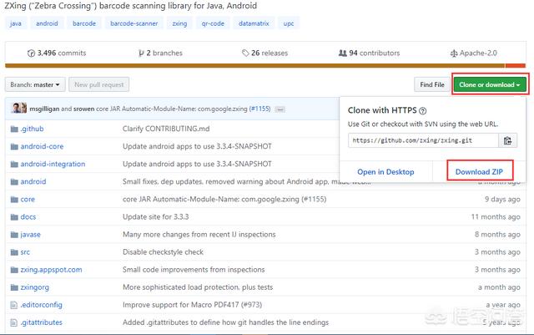Open commit 'Improve support for Macro PDF417'
Image resolution: width=534 pixels, height=335 pixels.
[192, 305]
